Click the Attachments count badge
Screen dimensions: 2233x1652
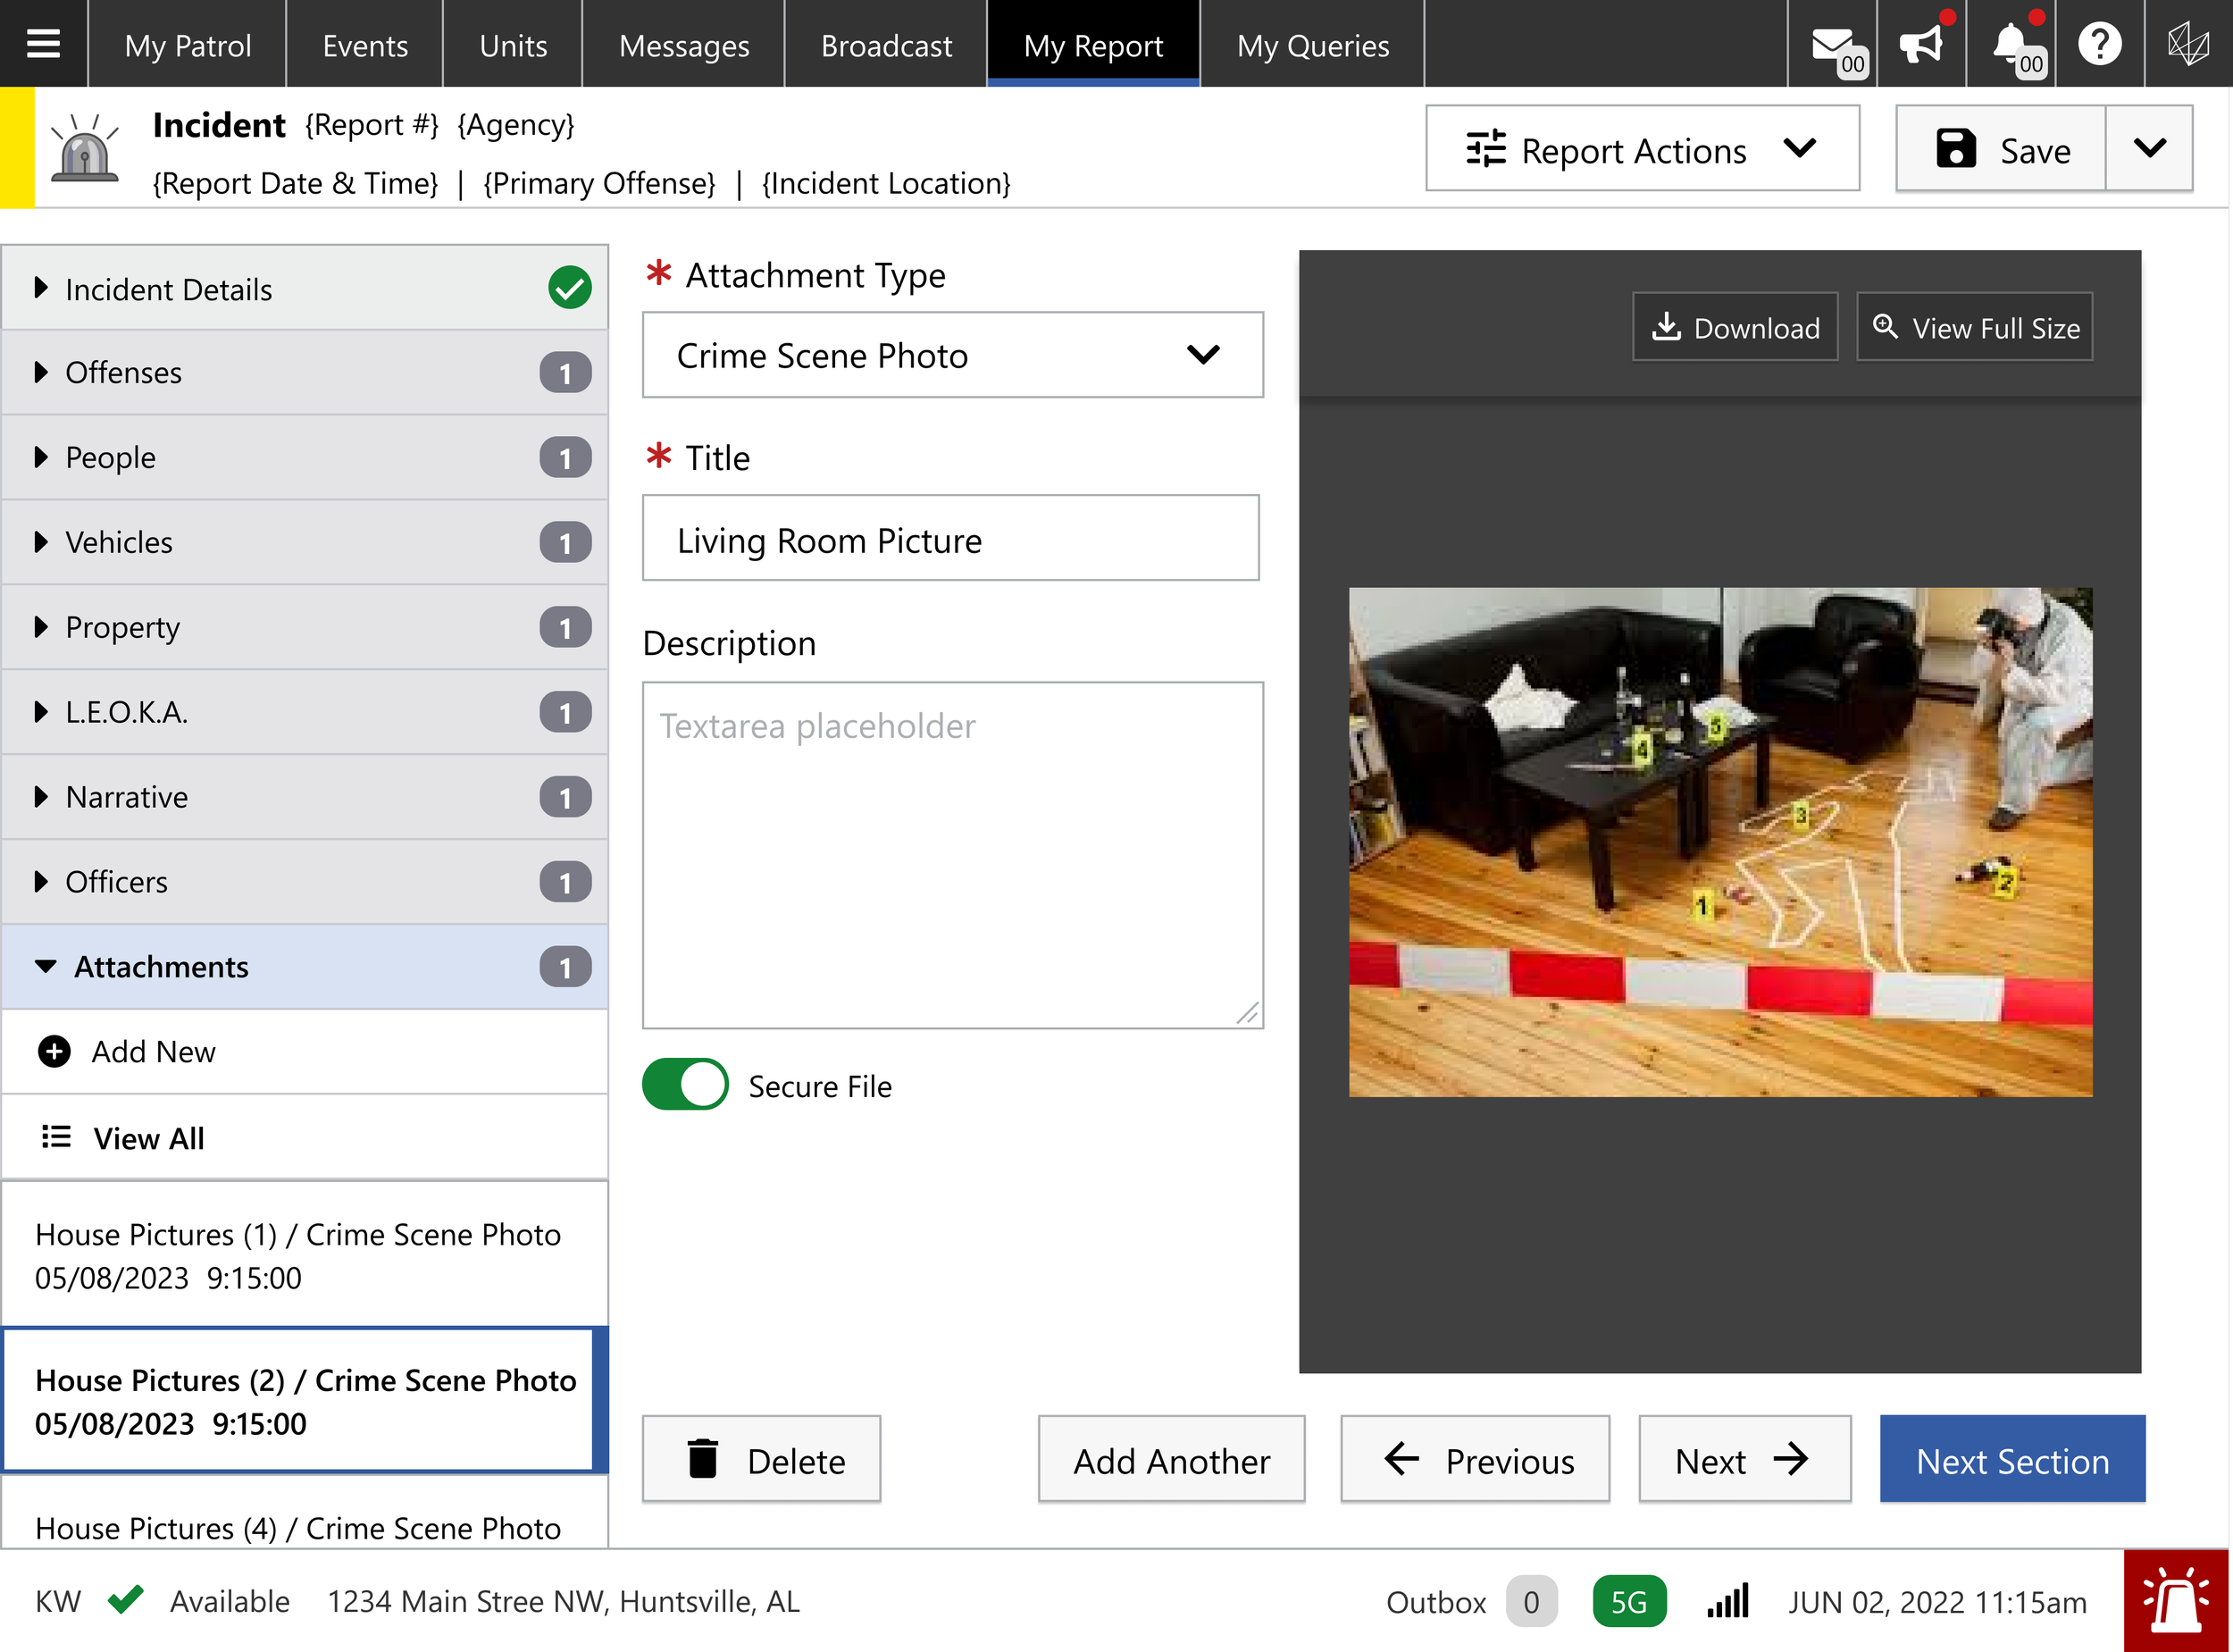(565, 968)
